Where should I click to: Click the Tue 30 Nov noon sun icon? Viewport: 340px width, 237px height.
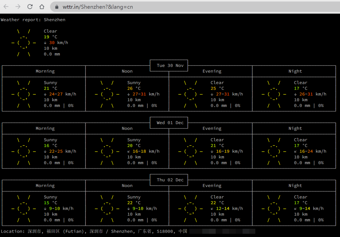click(107, 94)
